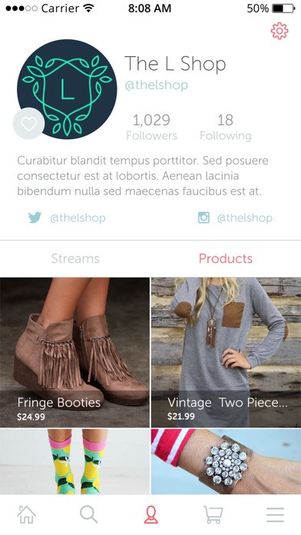Image resolution: width=301 pixels, height=535 pixels.
Task: View the 18 Following list
Action: pyautogui.click(x=226, y=128)
